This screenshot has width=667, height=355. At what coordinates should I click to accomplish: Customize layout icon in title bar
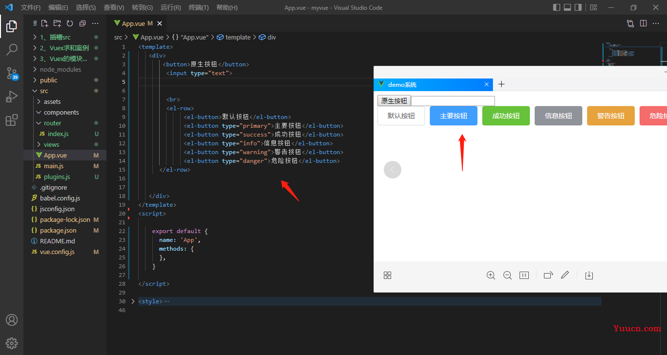click(x=593, y=7)
